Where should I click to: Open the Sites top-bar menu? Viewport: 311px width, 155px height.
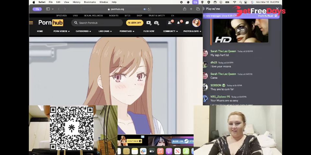[x=127, y=15]
